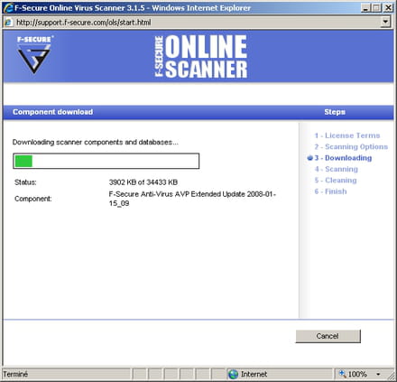Image resolution: width=397 pixels, height=382 pixels.
Task: Click the Internet Explorer icon in title bar
Action: tap(8, 8)
